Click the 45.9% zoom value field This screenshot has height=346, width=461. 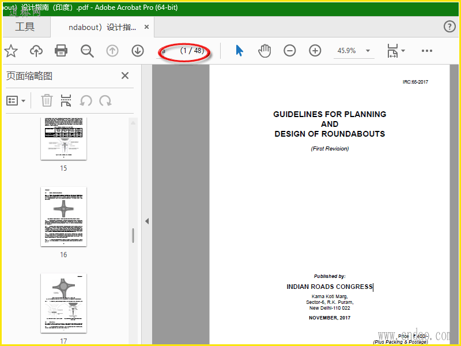tap(347, 51)
